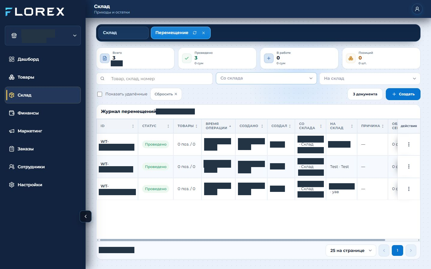Toggle Показать удалённые checkbox
431x269 pixels.
point(100,94)
